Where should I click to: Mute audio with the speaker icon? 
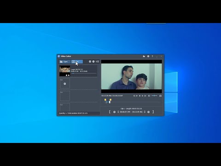click(x=149, y=96)
